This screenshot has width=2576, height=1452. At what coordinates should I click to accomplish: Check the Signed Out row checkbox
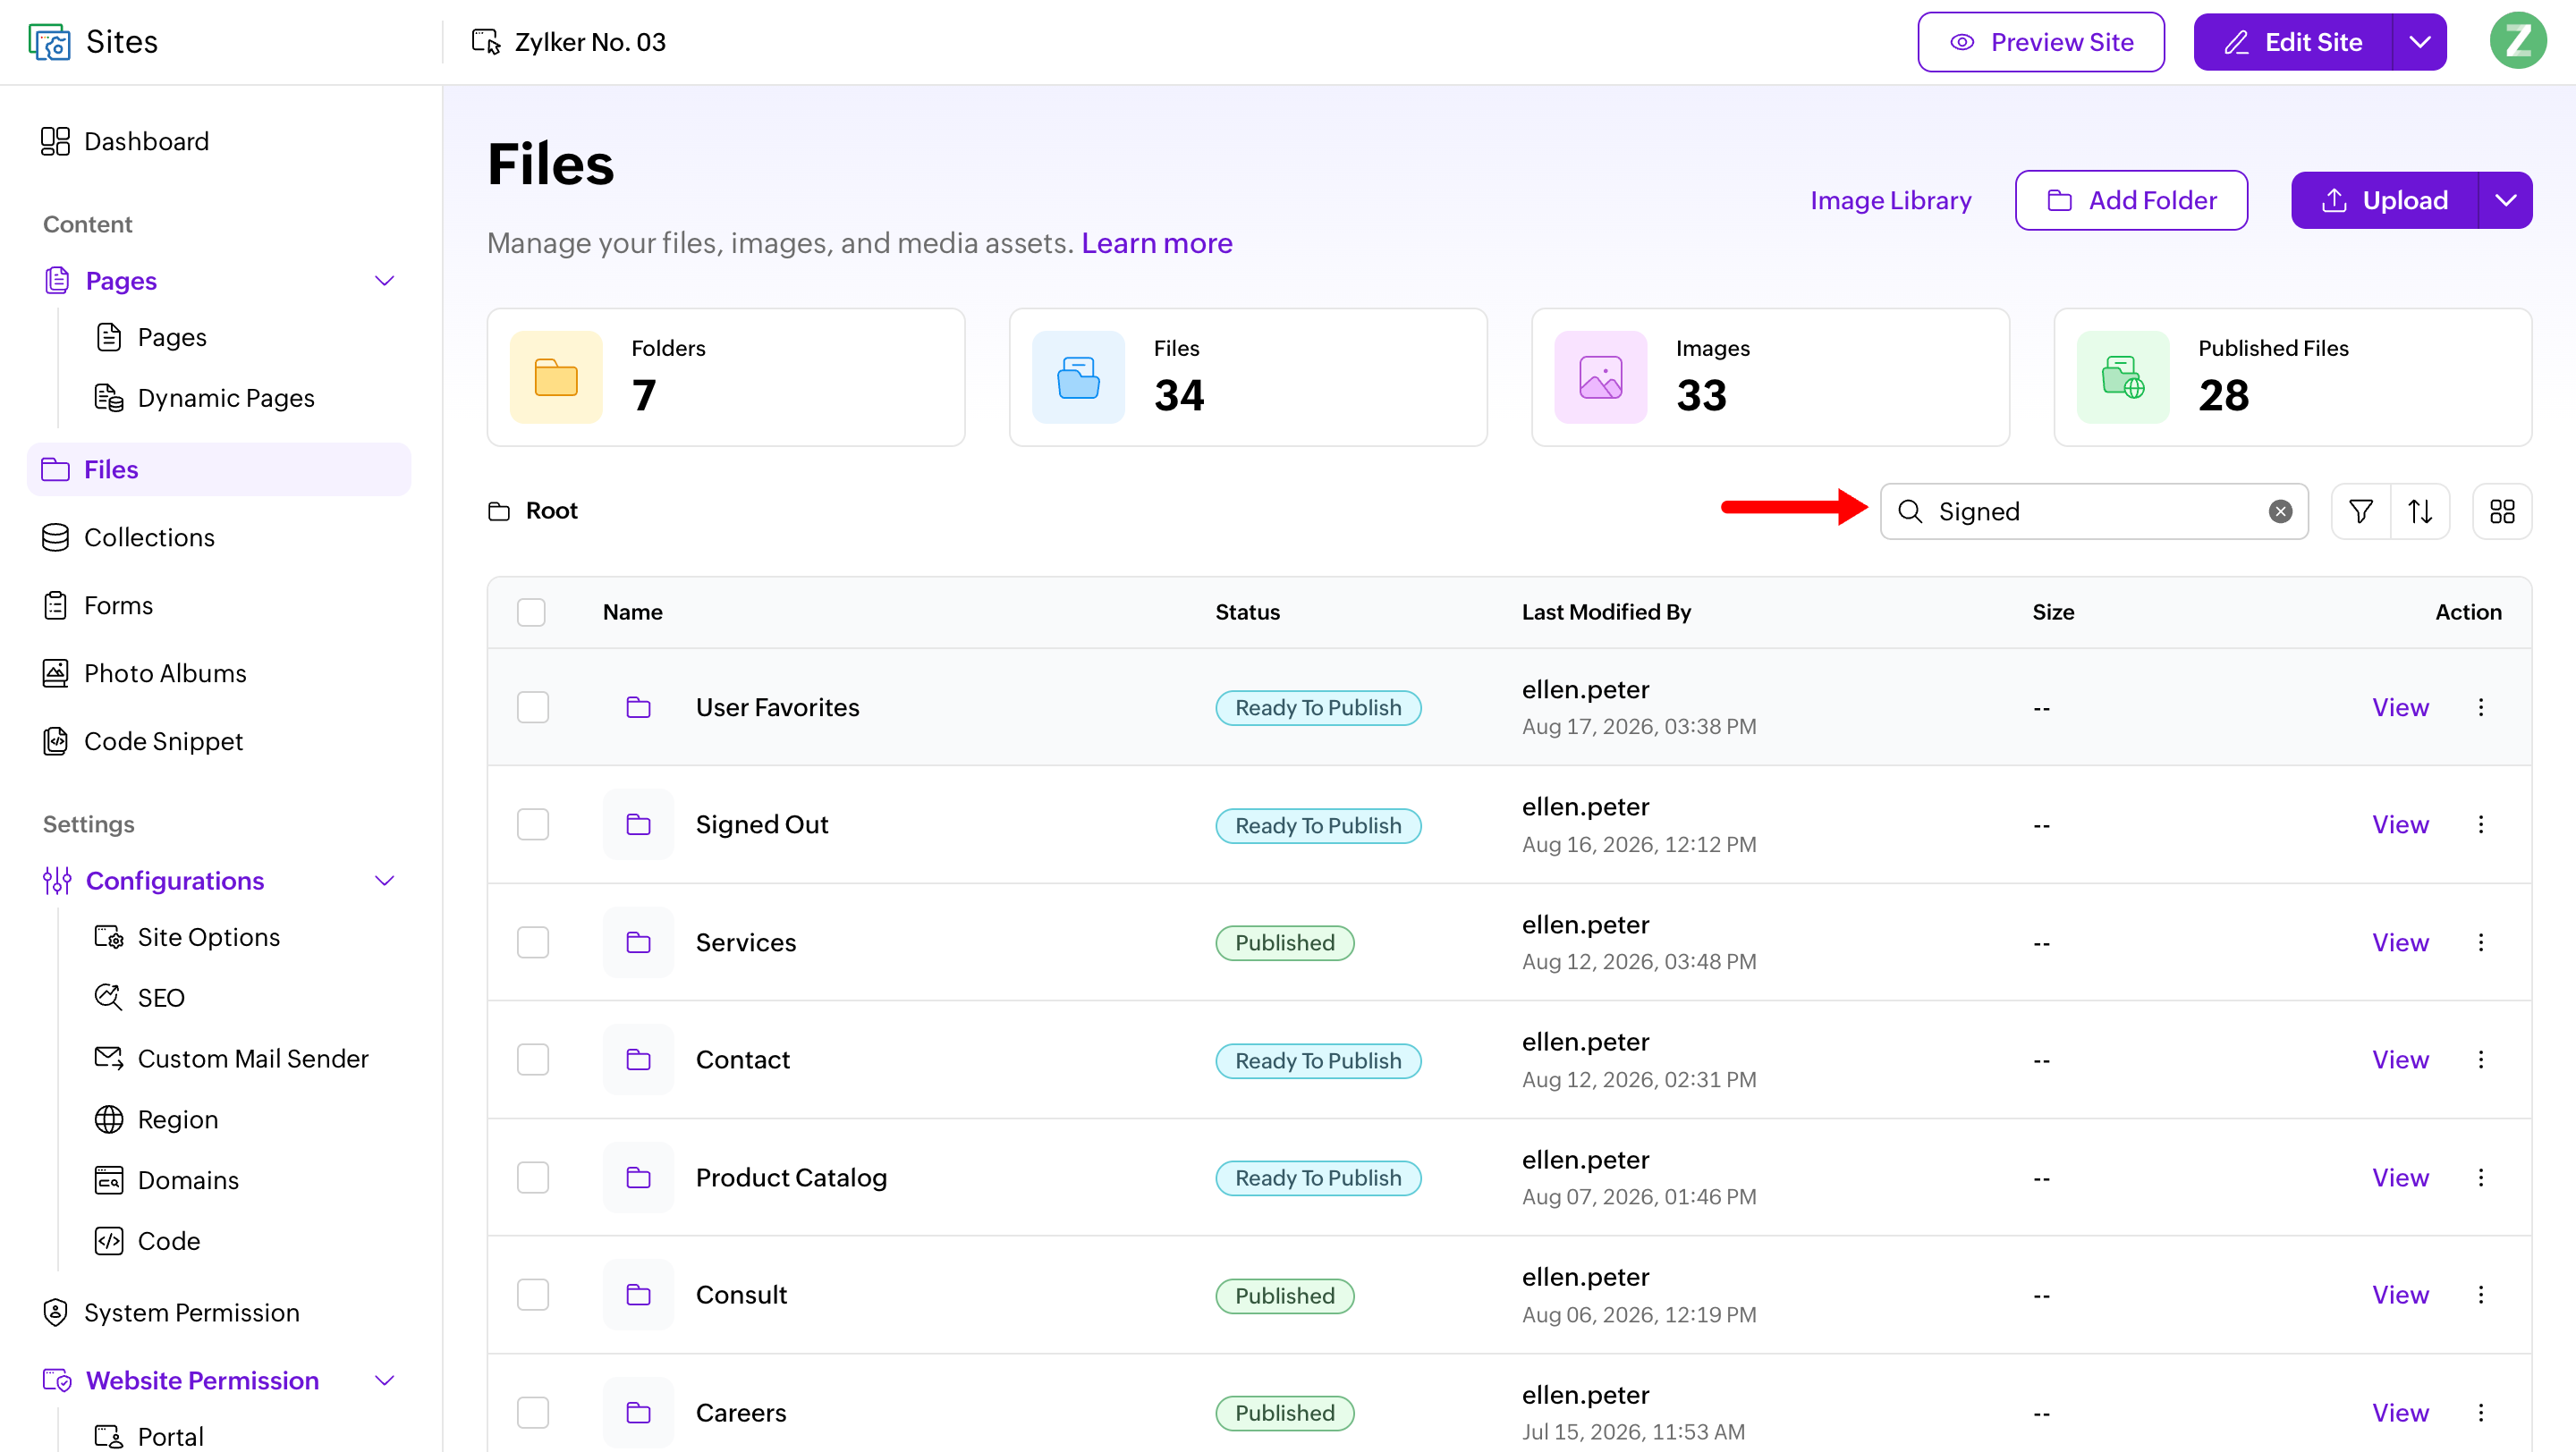(x=533, y=824)
